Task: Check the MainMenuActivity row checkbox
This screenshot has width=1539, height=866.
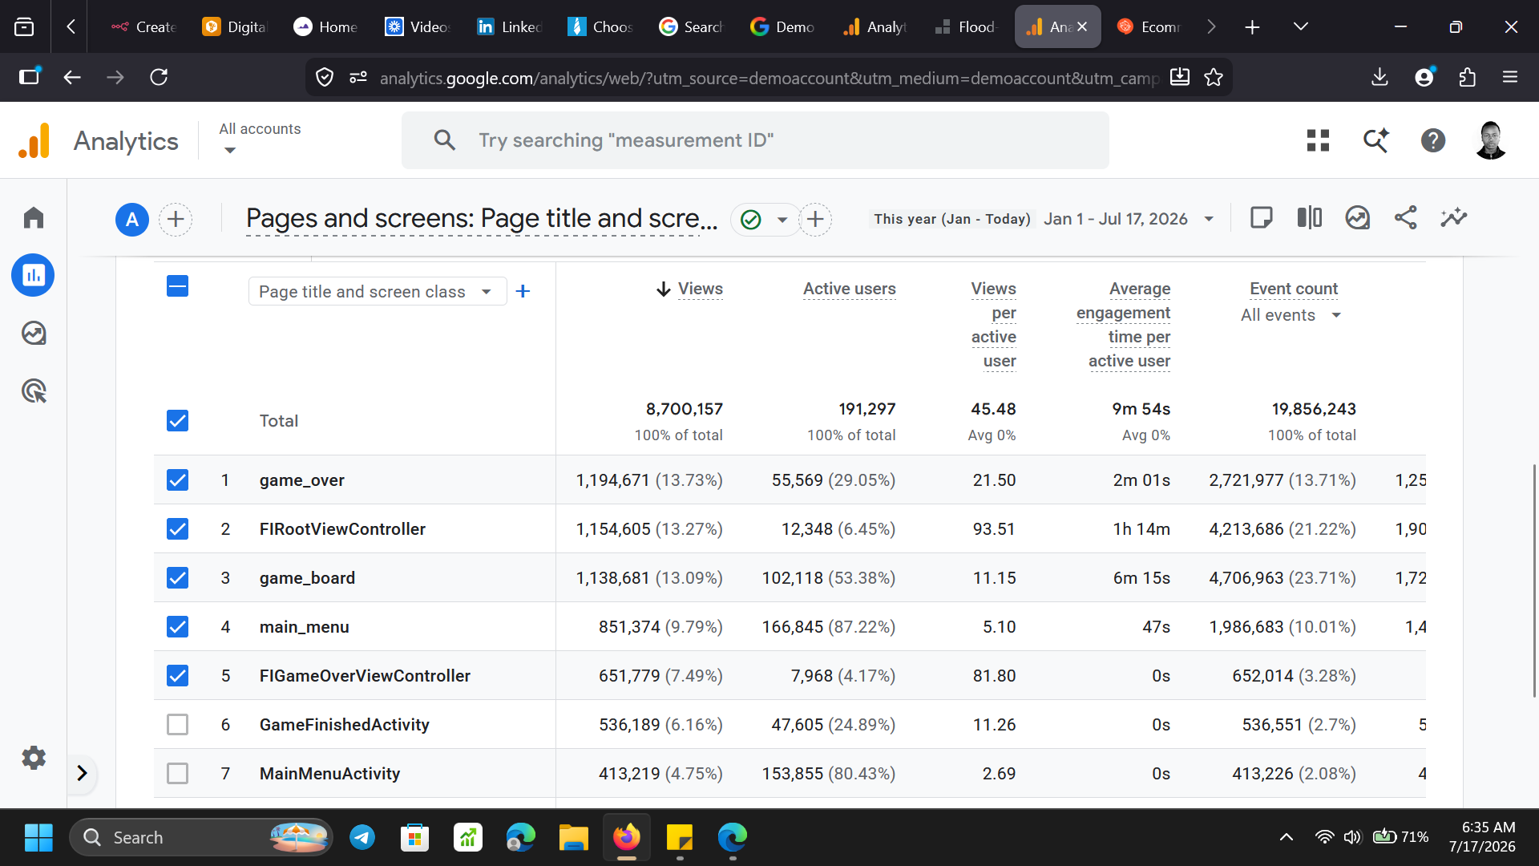Action: (x=177, y=774)
